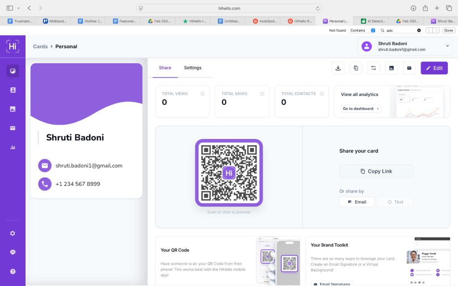
Task: Click the find-on-page search field
Action: point(400,30)
